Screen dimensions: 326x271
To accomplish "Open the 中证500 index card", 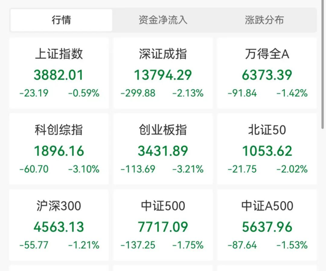I will click(x=163, y=225).
